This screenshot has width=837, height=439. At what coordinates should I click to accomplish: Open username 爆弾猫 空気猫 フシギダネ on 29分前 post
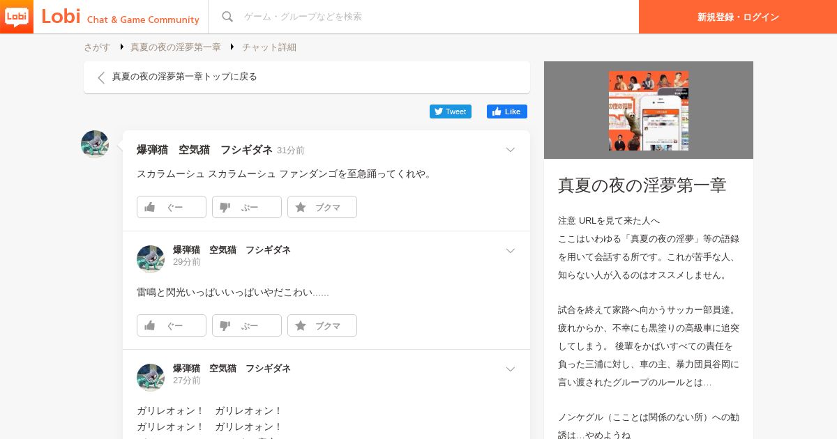[232, 250]
